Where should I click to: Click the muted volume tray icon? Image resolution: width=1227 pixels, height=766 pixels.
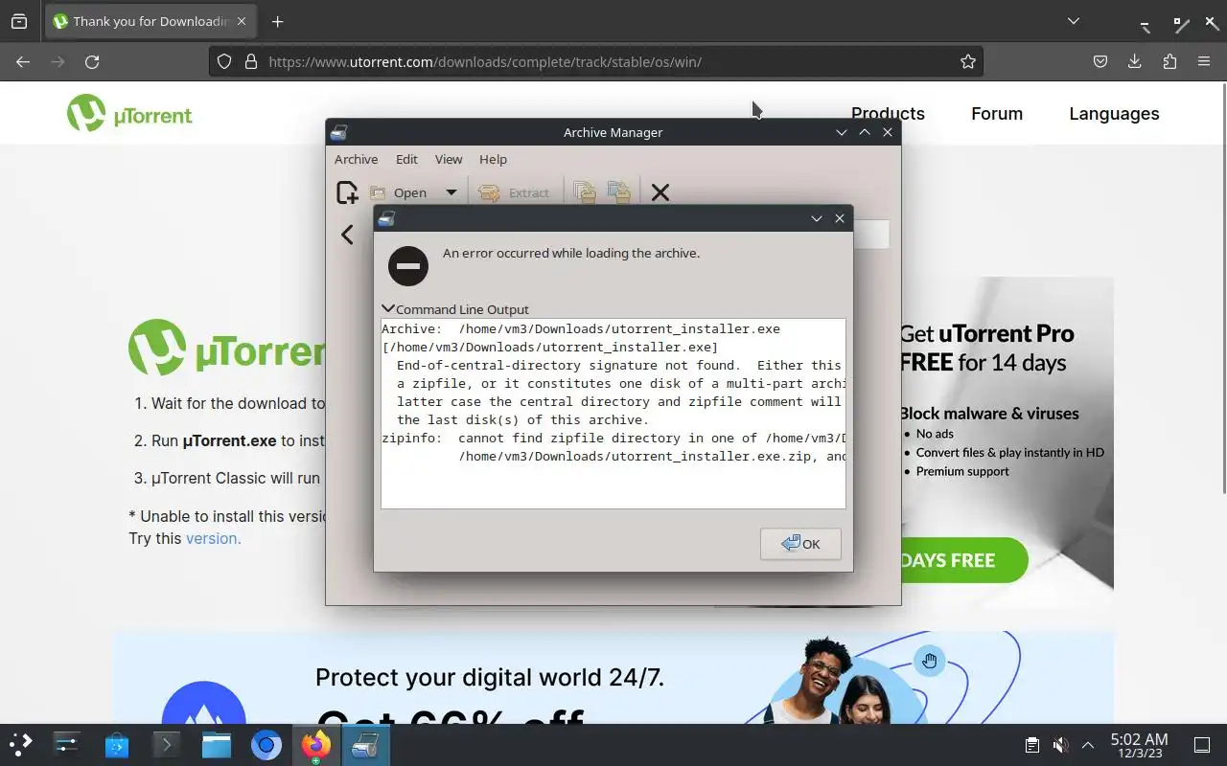click(x=1059, y=744)
